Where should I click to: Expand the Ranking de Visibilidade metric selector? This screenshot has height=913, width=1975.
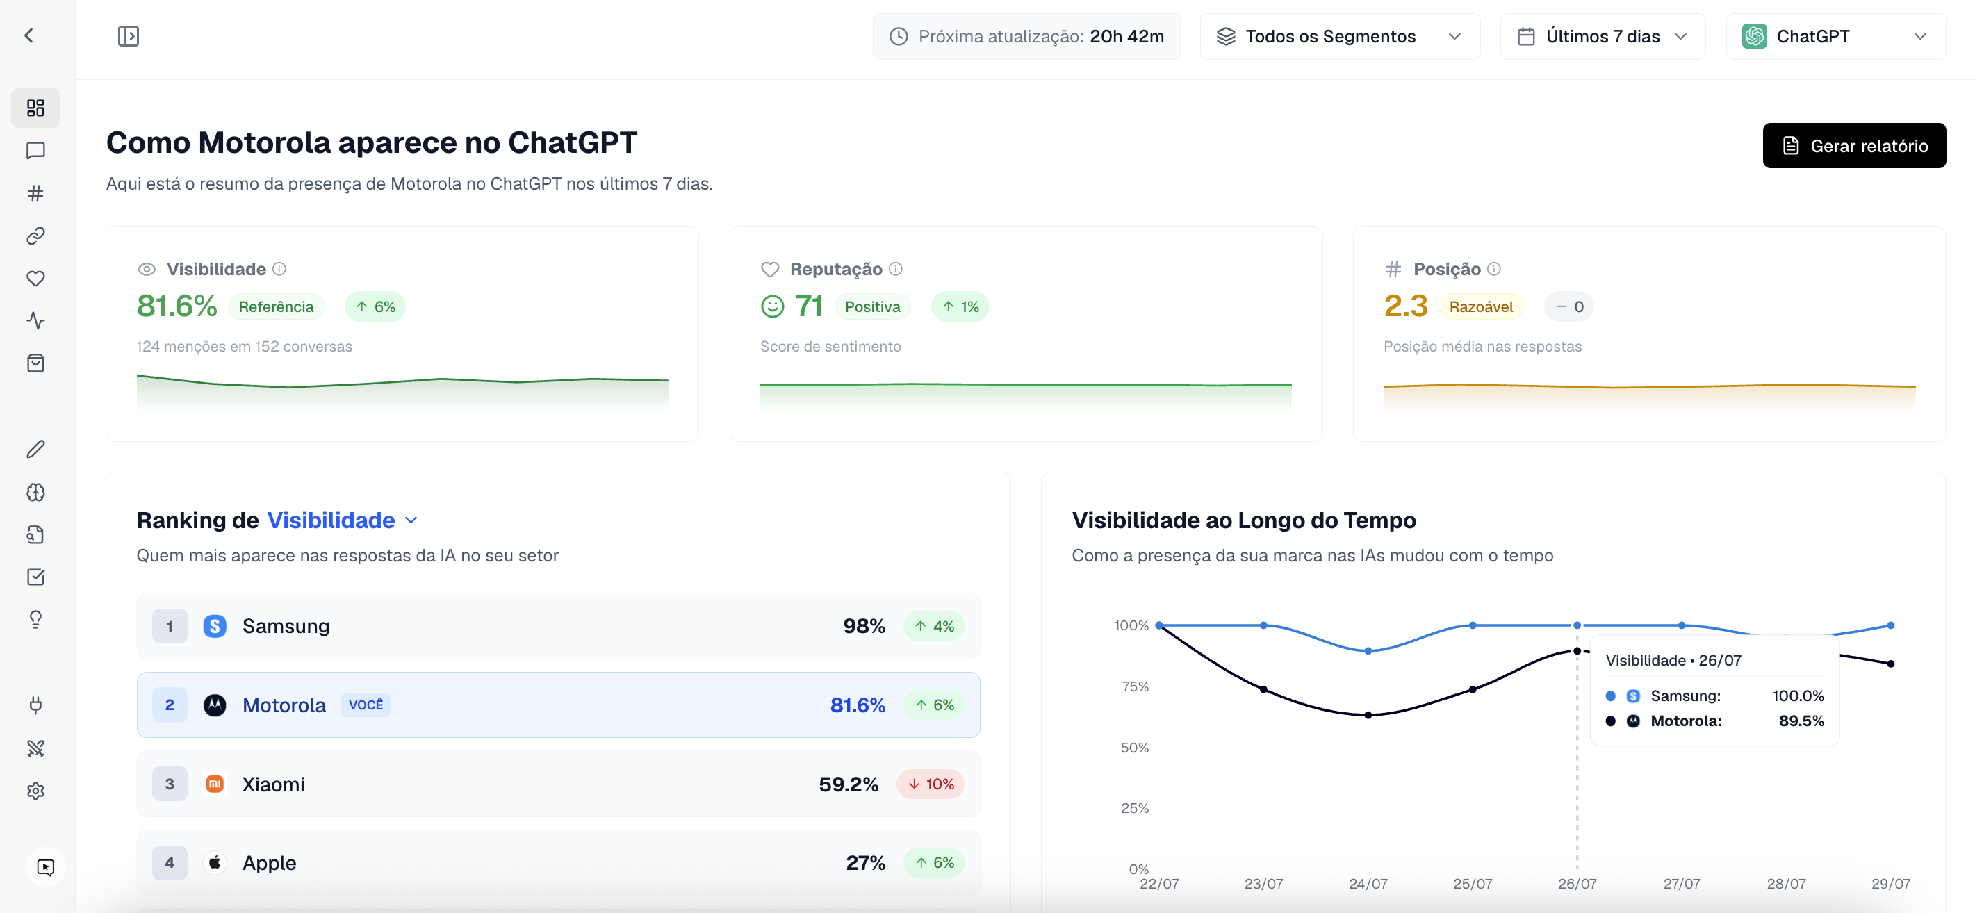click(x=343, y=520)
